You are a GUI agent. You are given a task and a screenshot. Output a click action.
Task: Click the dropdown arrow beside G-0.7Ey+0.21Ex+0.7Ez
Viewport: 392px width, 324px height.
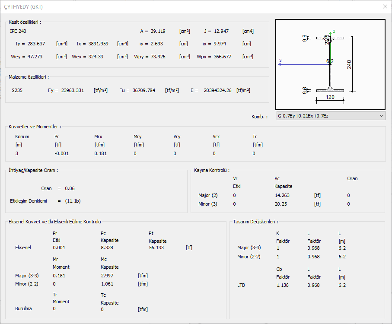(381, 116)
